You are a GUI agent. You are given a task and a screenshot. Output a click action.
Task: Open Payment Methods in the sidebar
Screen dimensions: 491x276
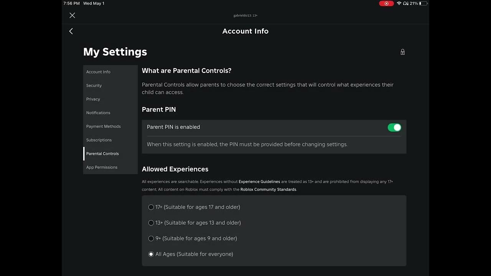pos(104,127)
